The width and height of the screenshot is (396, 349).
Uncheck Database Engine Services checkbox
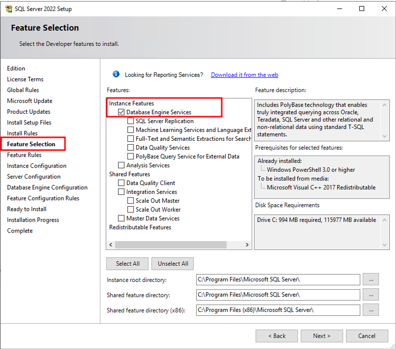pyautogui.click(x=121, y=112)
